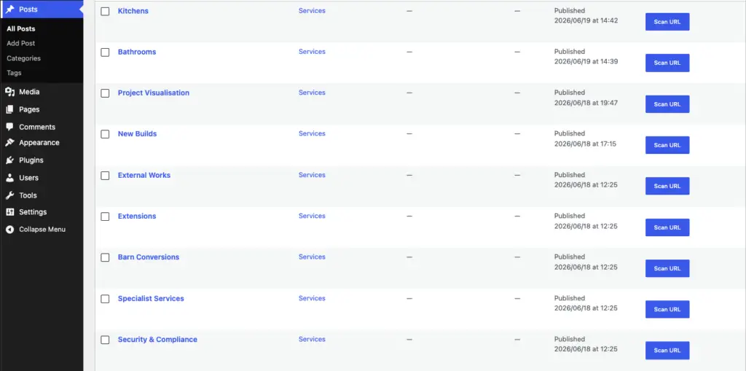This screenshot has width=746, height=371.
Task: Click Services category link for Extensions
Action: coord(312,216)
